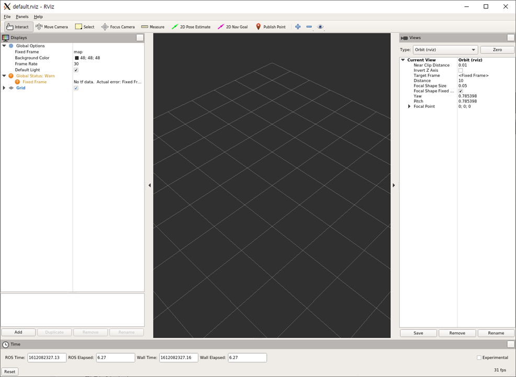Click the RViz application title icon

click(7, 7)
